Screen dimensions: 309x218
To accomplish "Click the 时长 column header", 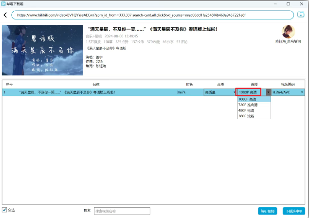I will pos(189,84).
